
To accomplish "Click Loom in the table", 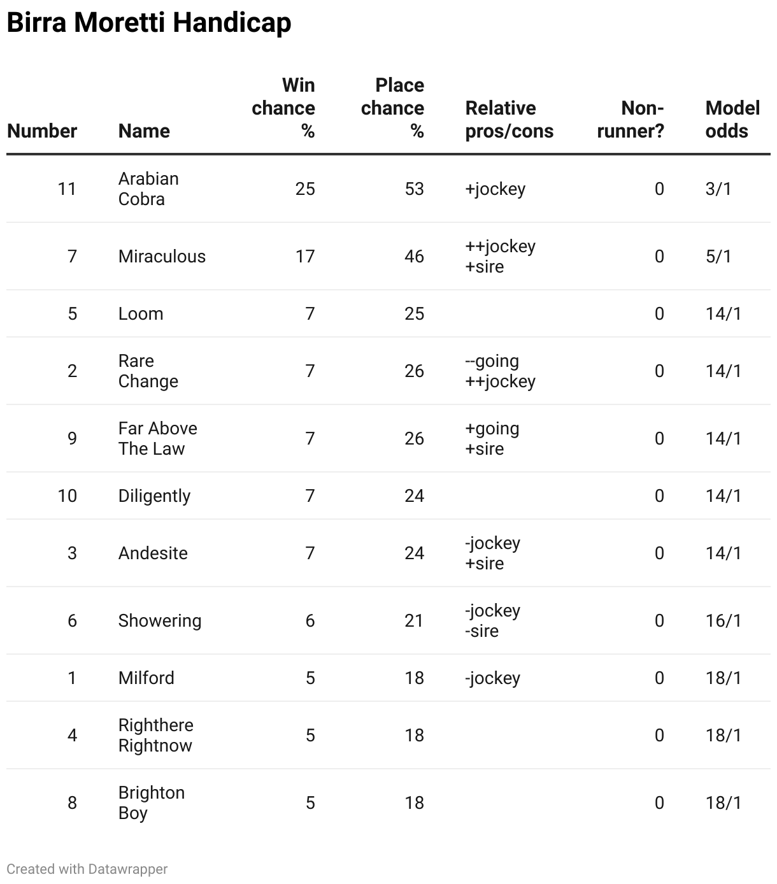I will pos(141,313).
